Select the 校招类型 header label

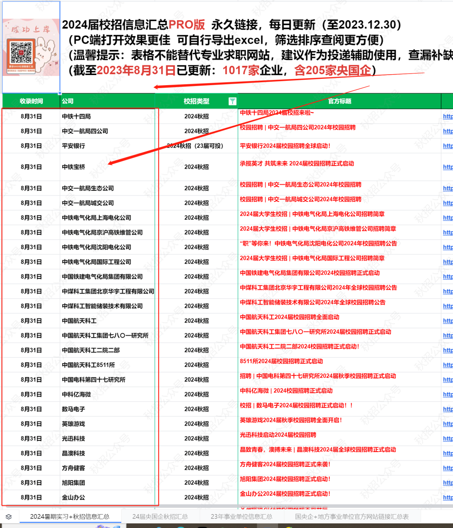tap(196, 101)
